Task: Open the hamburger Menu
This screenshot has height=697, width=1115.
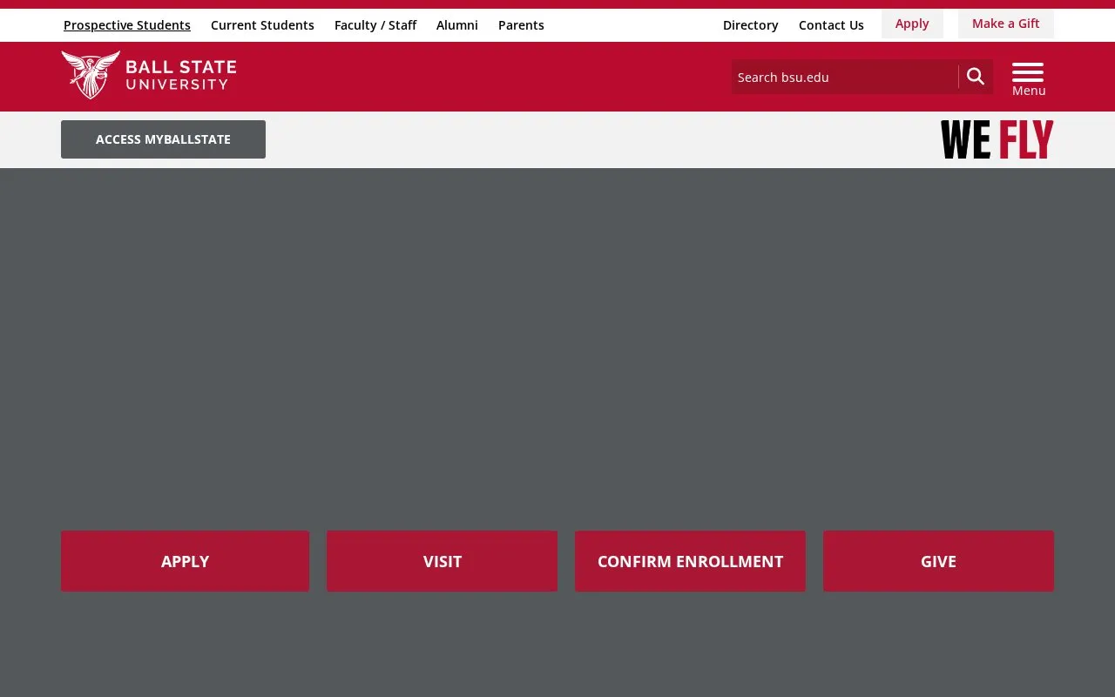Action: pyautogui.click(x=1029, y=79)
